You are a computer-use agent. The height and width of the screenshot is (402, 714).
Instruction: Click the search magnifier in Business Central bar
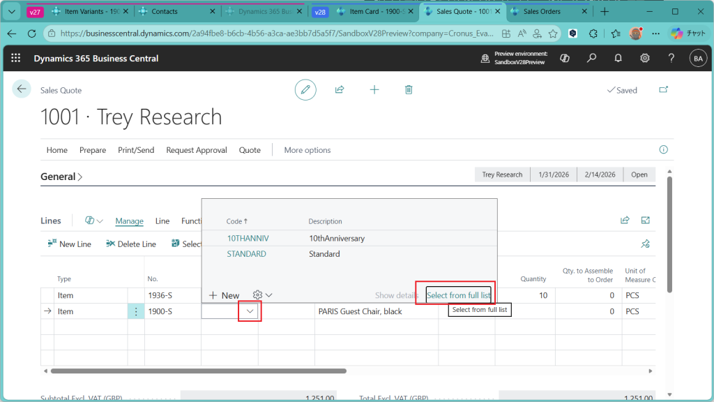[x=591, y=59]
